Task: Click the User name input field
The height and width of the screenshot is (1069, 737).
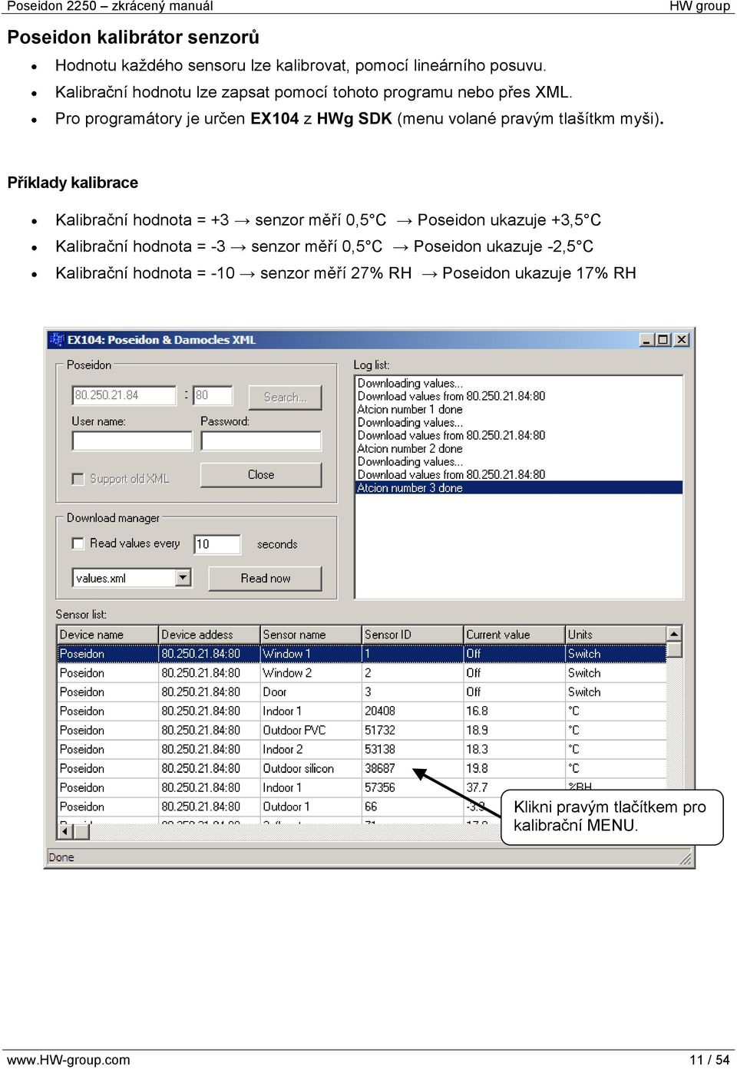Action: [x=132, y=440]
